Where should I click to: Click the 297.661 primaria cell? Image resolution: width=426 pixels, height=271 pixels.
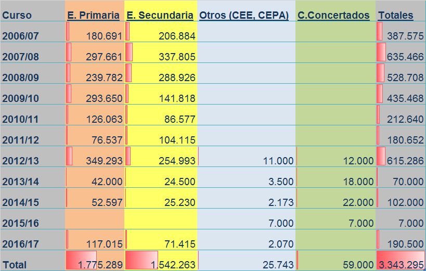(95, 53)
